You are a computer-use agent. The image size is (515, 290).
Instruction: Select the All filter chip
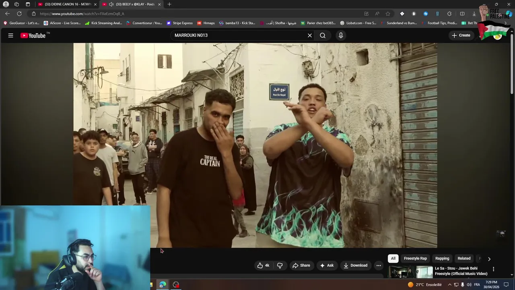(393, 259)
